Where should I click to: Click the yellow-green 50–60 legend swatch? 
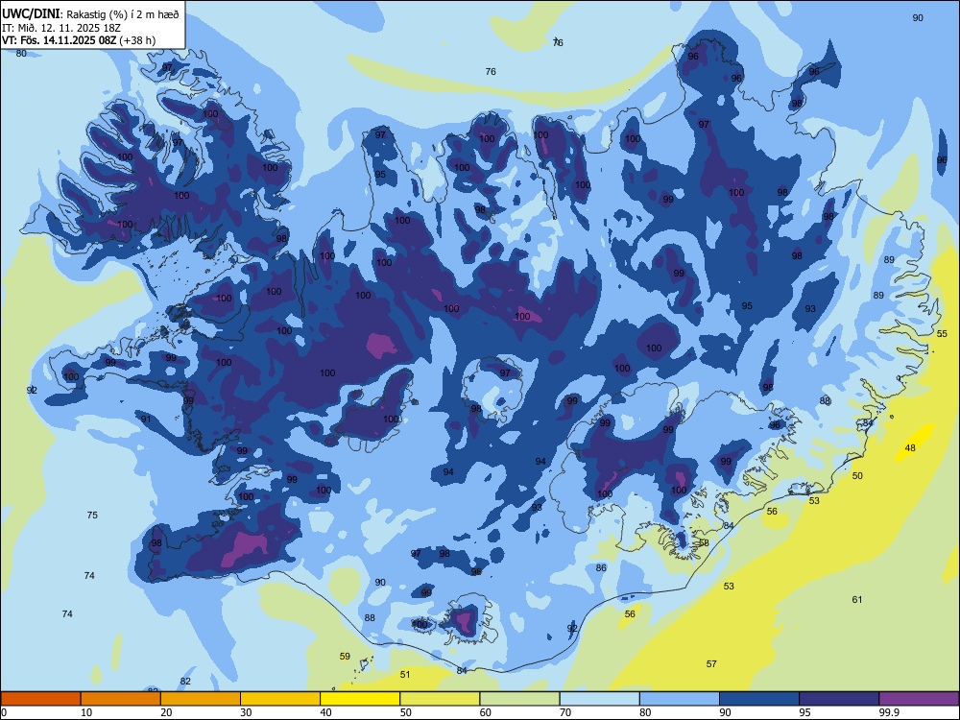[440, 699]
